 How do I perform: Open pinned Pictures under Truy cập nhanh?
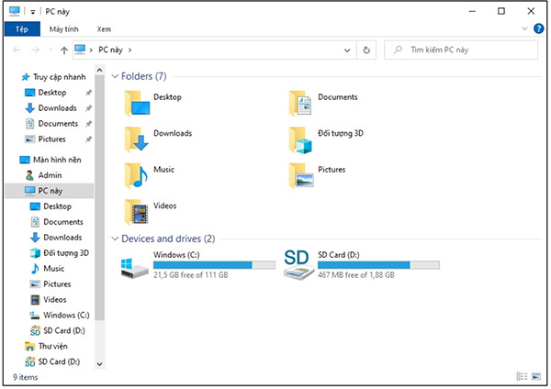pos(45,139)
